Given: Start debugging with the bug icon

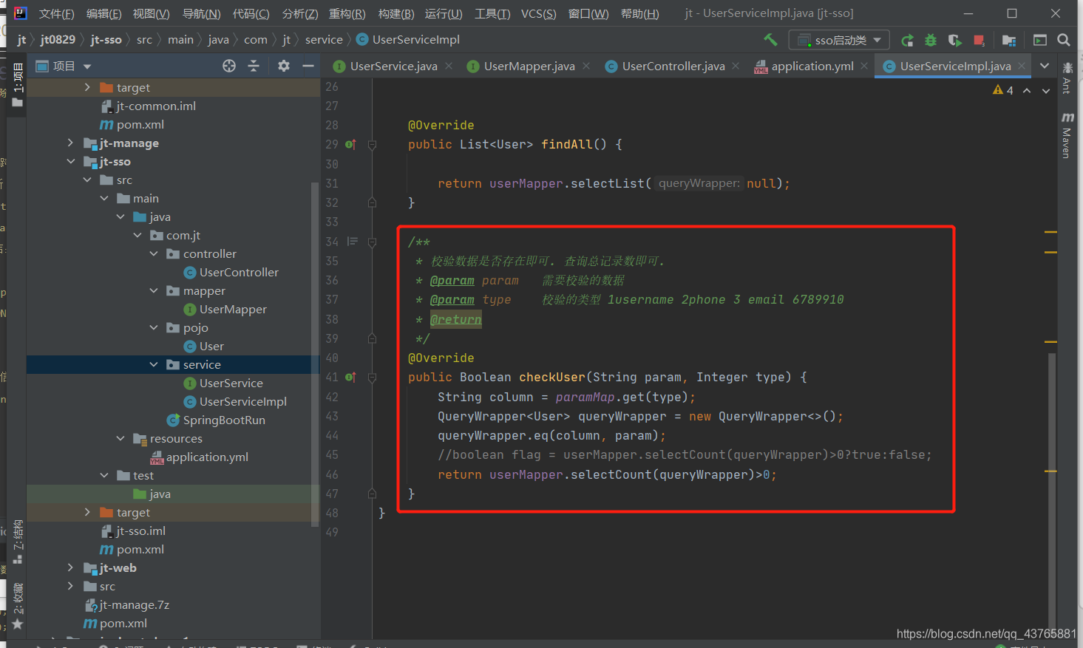Looking at the screenshot, I should (x=931, y=40).
